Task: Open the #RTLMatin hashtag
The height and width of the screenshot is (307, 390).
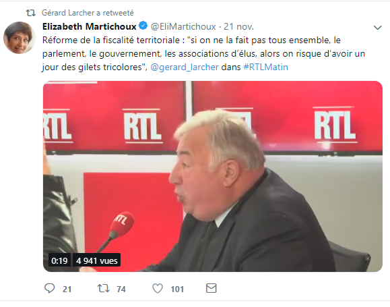Action: click(x=265, y=67)
